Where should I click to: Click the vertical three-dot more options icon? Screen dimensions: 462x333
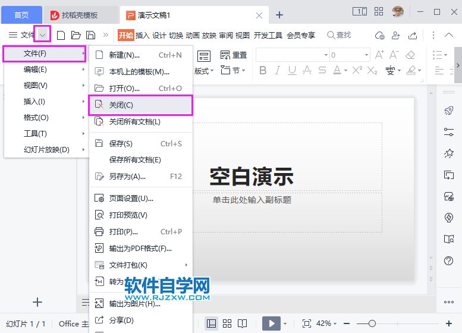coord(433,35)
